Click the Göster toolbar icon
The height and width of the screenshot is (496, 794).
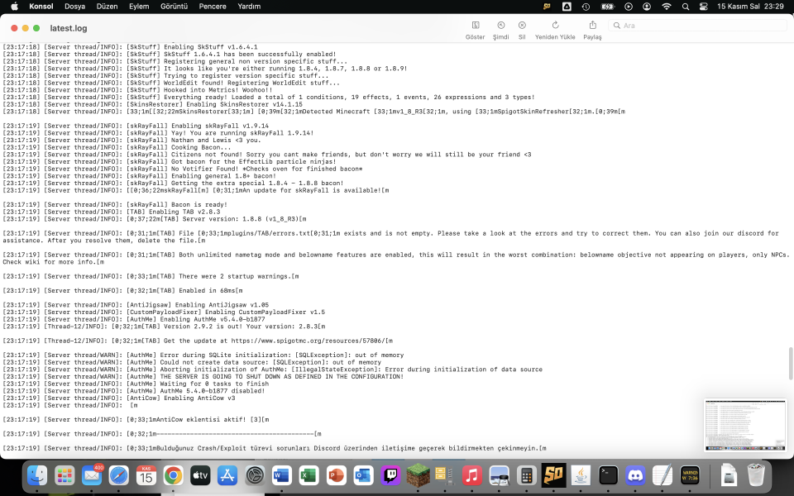pyautogui.click(x=476, y=26)
